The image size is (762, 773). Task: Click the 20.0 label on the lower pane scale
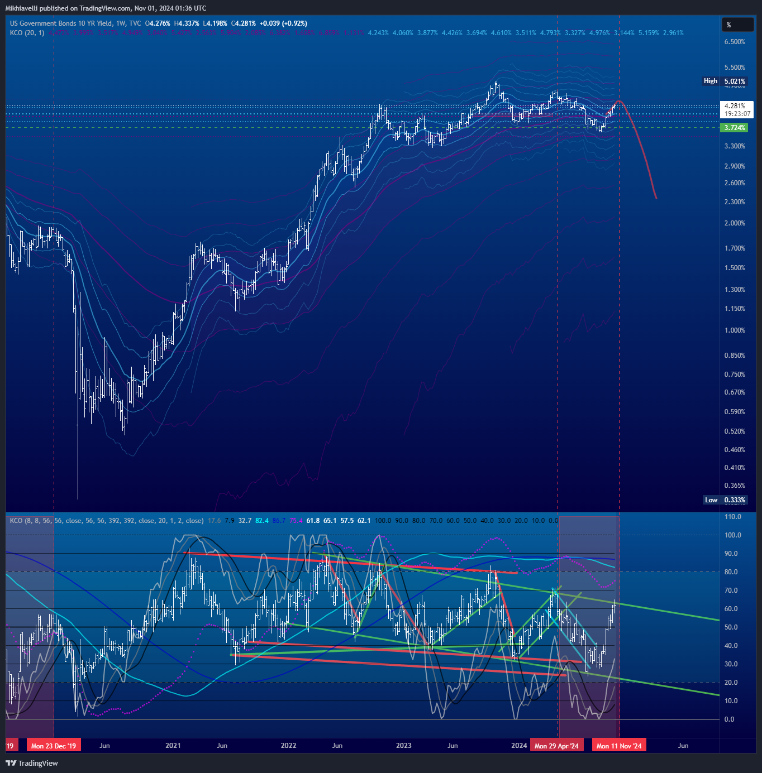[731, 683]
